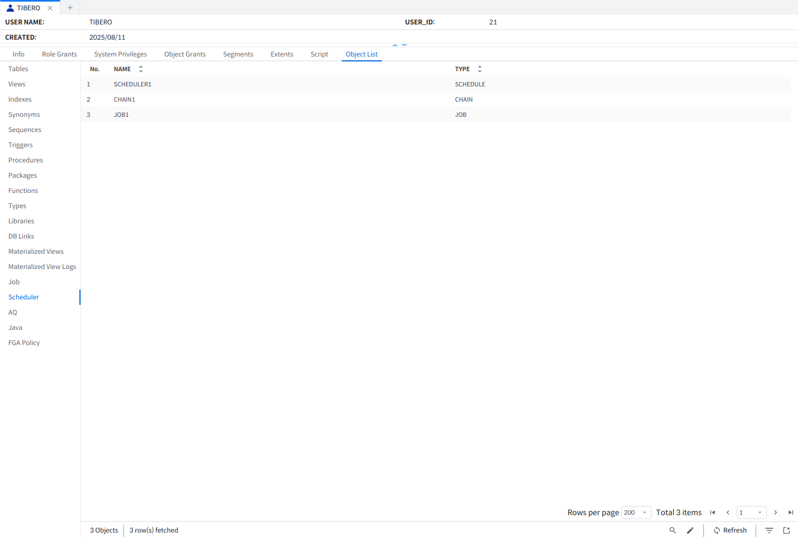Open a new tab with plus icon
This screenshot has width=798, height=538.
pyautogui.click(x=70, y=8)
